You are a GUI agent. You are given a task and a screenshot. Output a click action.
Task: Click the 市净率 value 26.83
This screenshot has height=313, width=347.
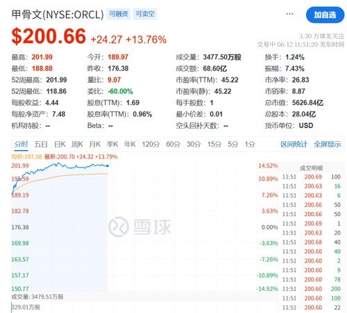coord(301,80)
